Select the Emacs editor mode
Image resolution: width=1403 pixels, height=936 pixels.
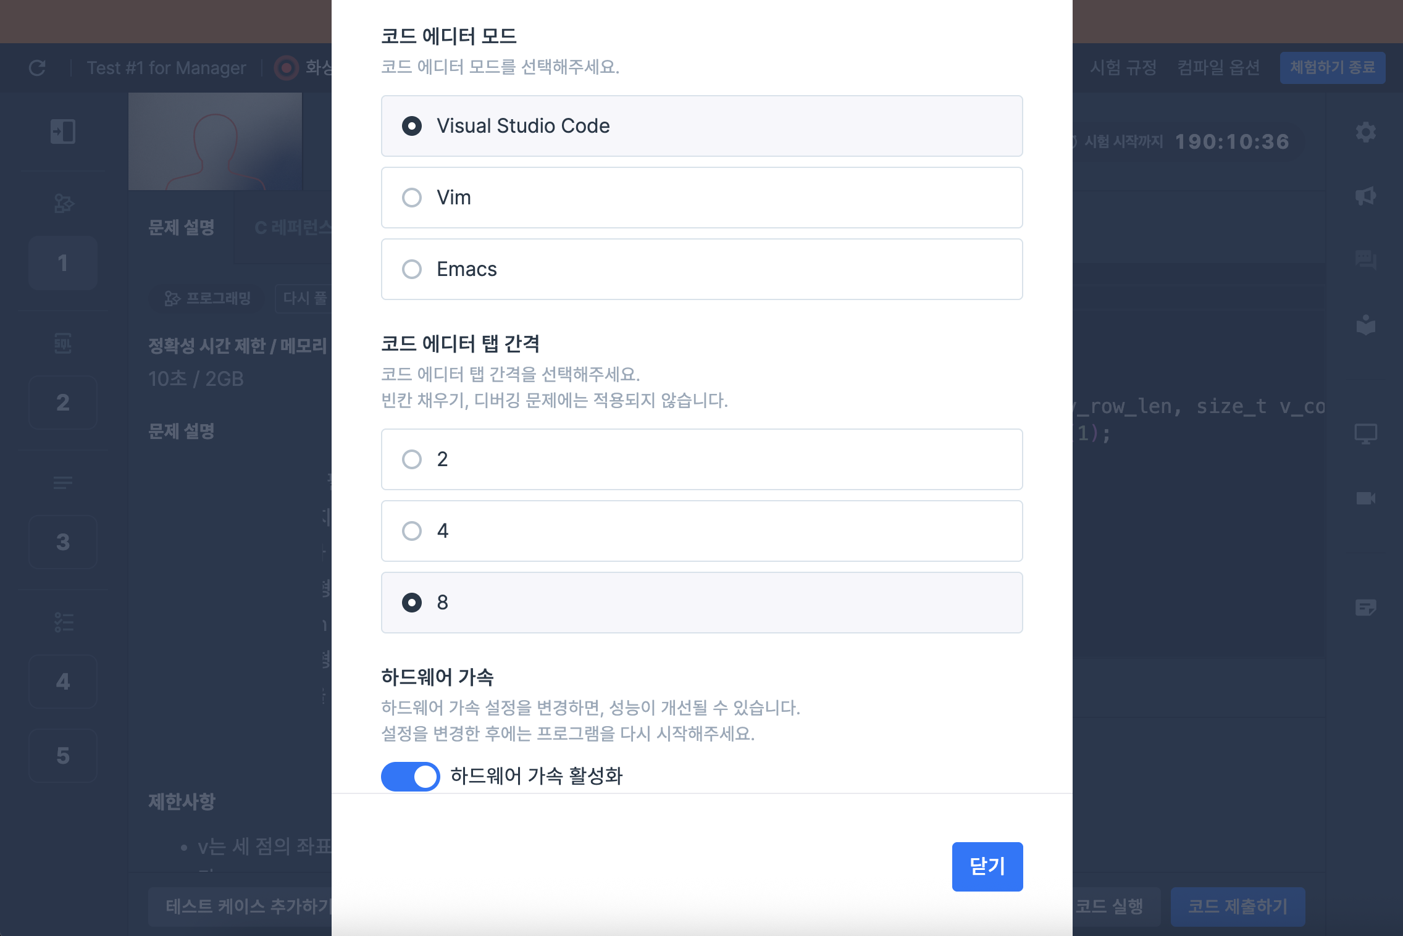[x=702, y=269]
